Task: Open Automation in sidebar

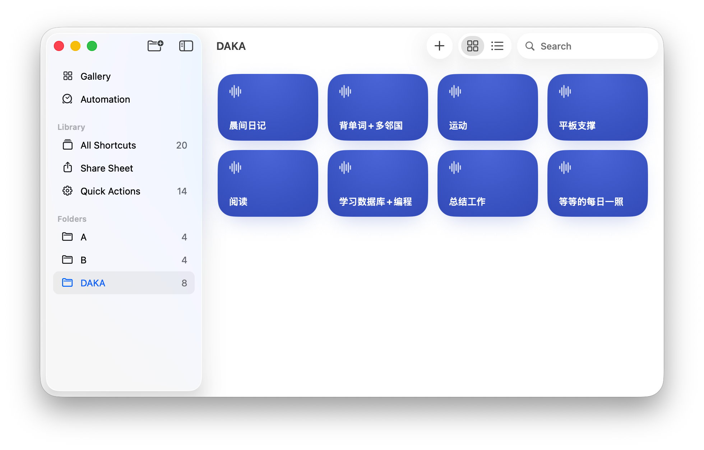Action: 105,99
